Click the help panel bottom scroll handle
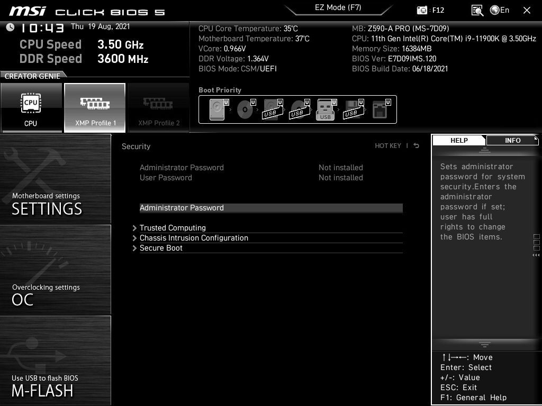This screenshot has height=406, width=542. coord(485,345)
